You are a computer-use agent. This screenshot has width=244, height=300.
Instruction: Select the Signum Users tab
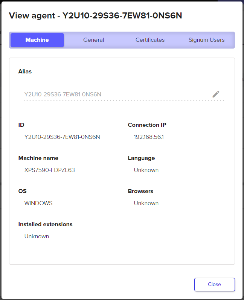click(206, 40)
